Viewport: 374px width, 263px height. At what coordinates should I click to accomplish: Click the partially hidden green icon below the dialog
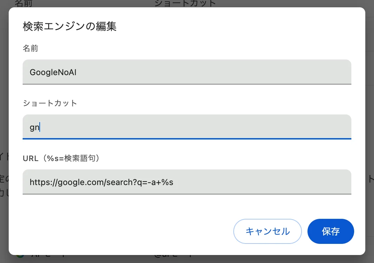[20, 256]
